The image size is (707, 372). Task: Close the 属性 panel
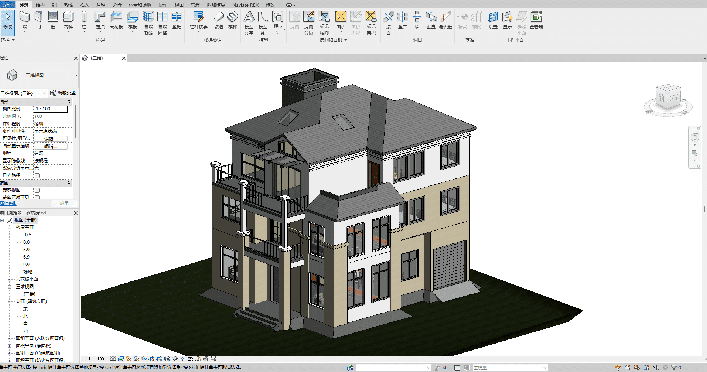click(76, 58)
